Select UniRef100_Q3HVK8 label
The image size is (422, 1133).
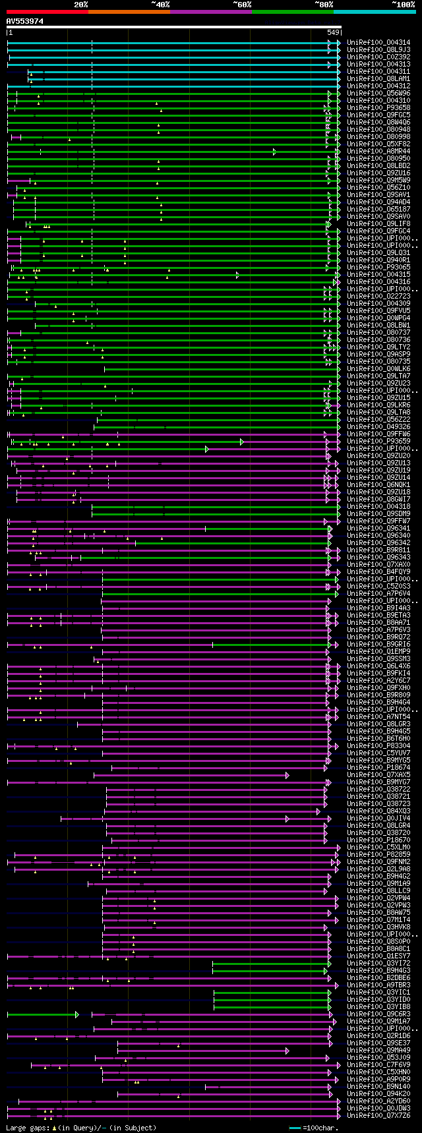tap(378, 927)
